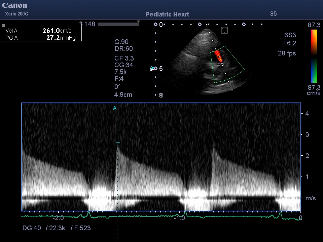Click the 'DG:40' Doppler gain value
Image resolution: width=323 pixels, height=242 pixels.
[x=32, y=228]
